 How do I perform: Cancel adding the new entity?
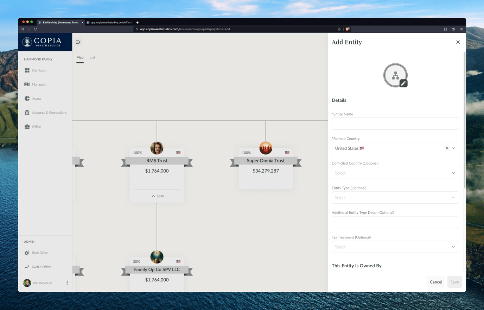pos(436,282)
